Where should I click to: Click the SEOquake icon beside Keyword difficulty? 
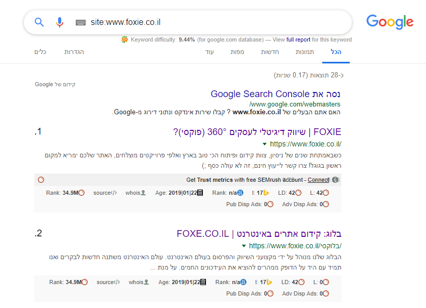point(125,39)
